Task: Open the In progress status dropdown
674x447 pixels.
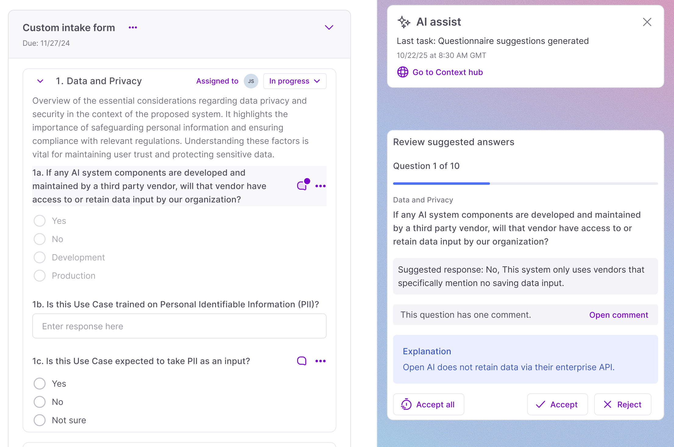Action: point(295,81)
